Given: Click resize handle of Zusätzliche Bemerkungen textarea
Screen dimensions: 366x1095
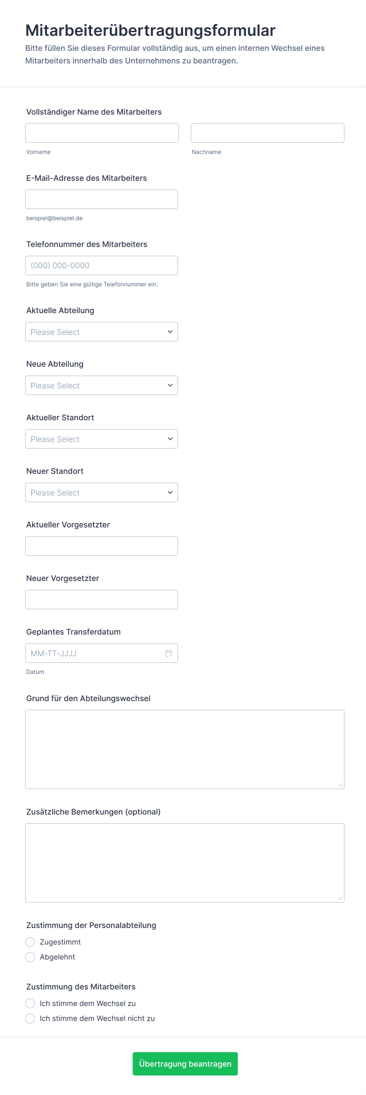Looking at the screenshot, I should 340,898.
